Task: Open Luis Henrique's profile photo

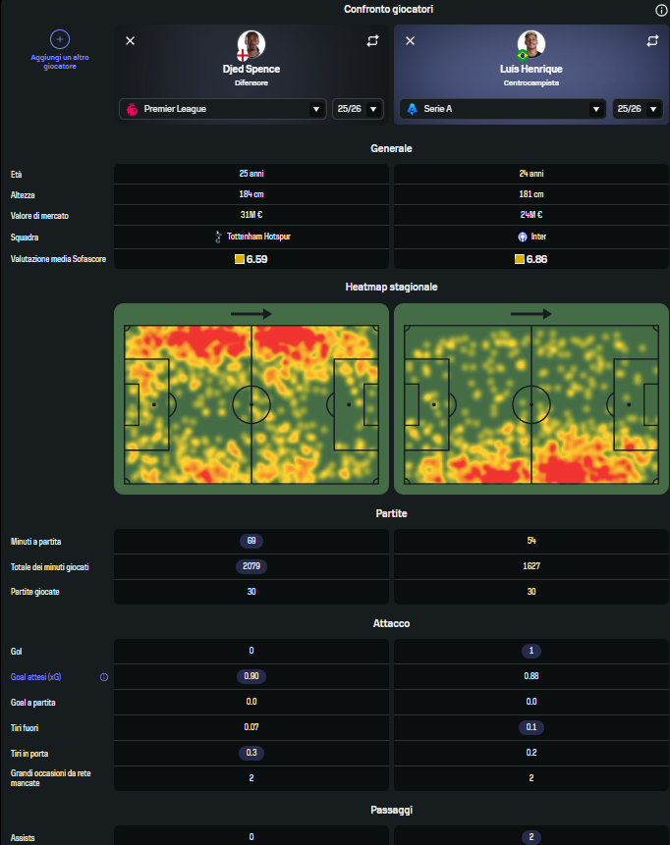Action: point(531,44)
